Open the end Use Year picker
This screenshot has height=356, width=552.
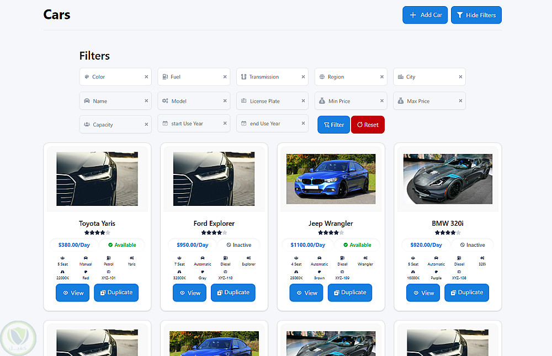(x=272, y=124)
